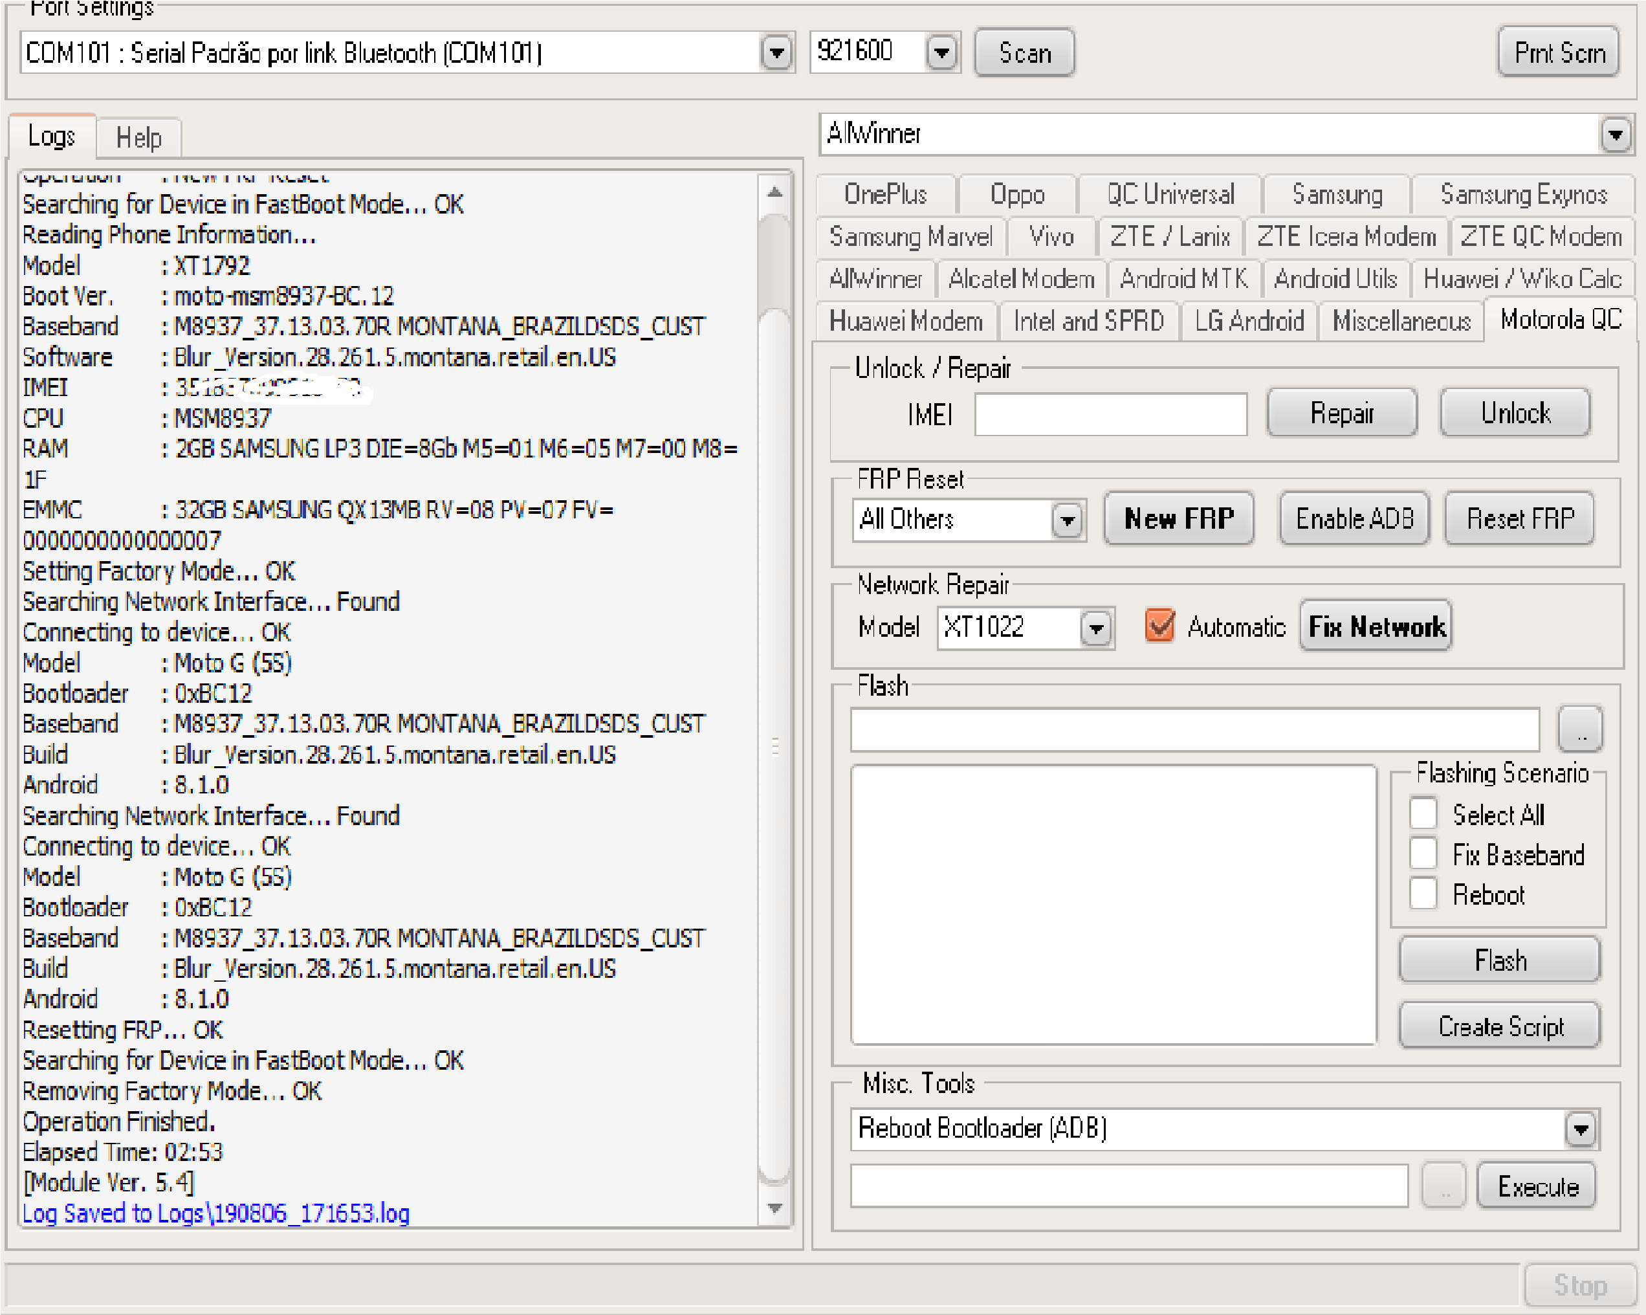Click the 'Removing Factory Mode... OK' log line

tap(171, 1090)
